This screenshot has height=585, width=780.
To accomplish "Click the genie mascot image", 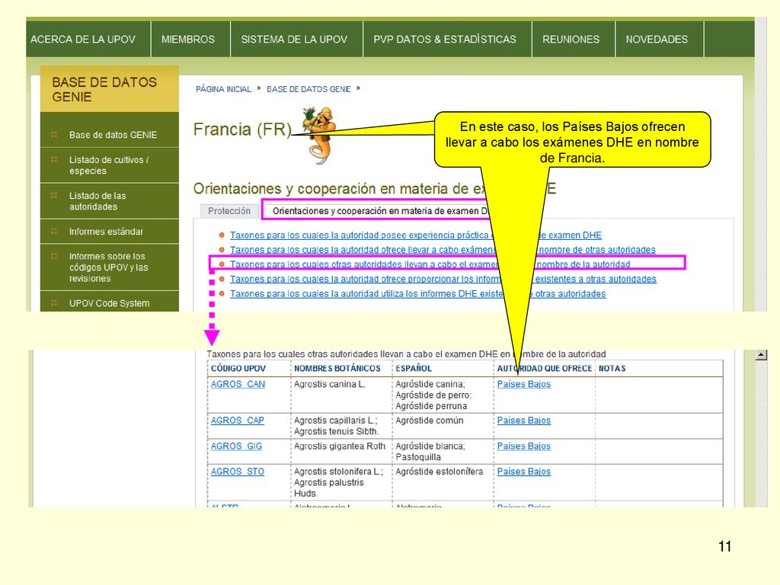I will 319,134.
